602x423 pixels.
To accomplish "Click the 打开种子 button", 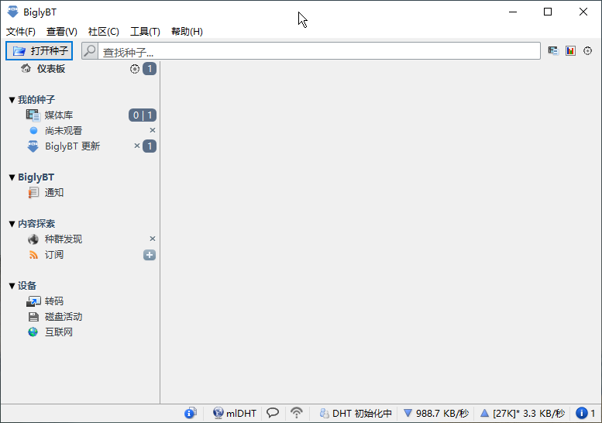I will (40, 51).
